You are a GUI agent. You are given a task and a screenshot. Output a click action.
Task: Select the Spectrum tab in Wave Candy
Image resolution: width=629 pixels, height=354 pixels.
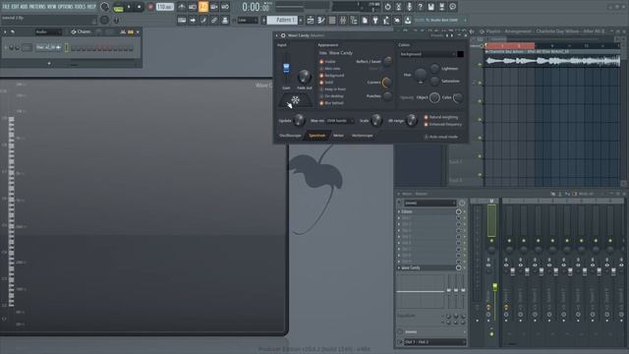pos(316,136)
